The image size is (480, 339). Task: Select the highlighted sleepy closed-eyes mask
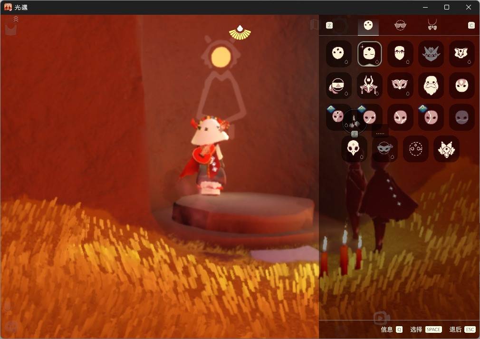click(369, 54)
